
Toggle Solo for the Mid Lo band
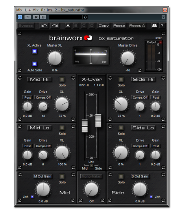(62, 128)
